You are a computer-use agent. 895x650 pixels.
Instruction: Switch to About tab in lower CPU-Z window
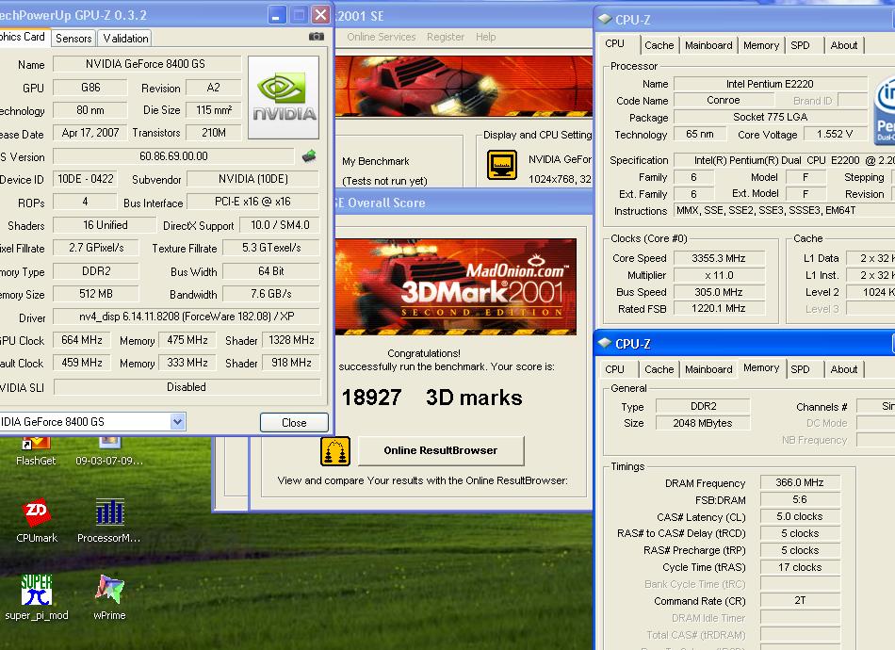[843, 369]
